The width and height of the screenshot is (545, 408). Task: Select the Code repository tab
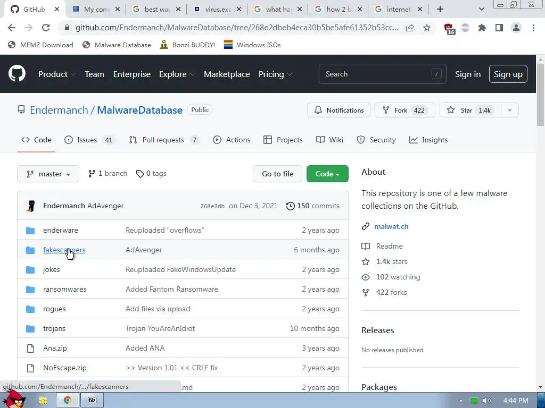36,140
